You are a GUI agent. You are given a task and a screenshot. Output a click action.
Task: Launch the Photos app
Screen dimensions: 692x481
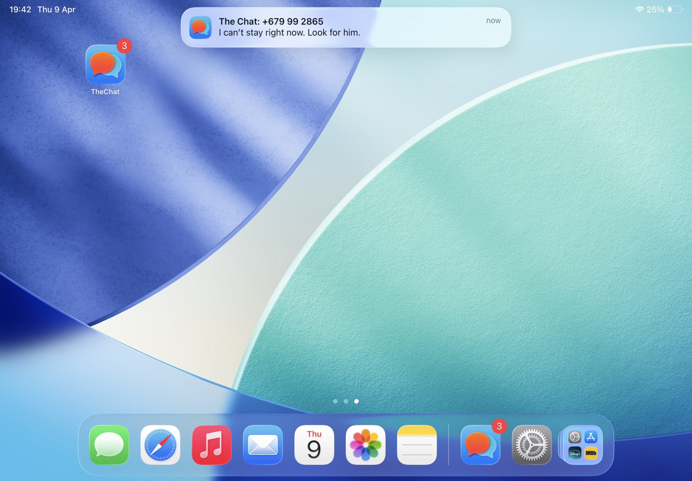[365, 445]
